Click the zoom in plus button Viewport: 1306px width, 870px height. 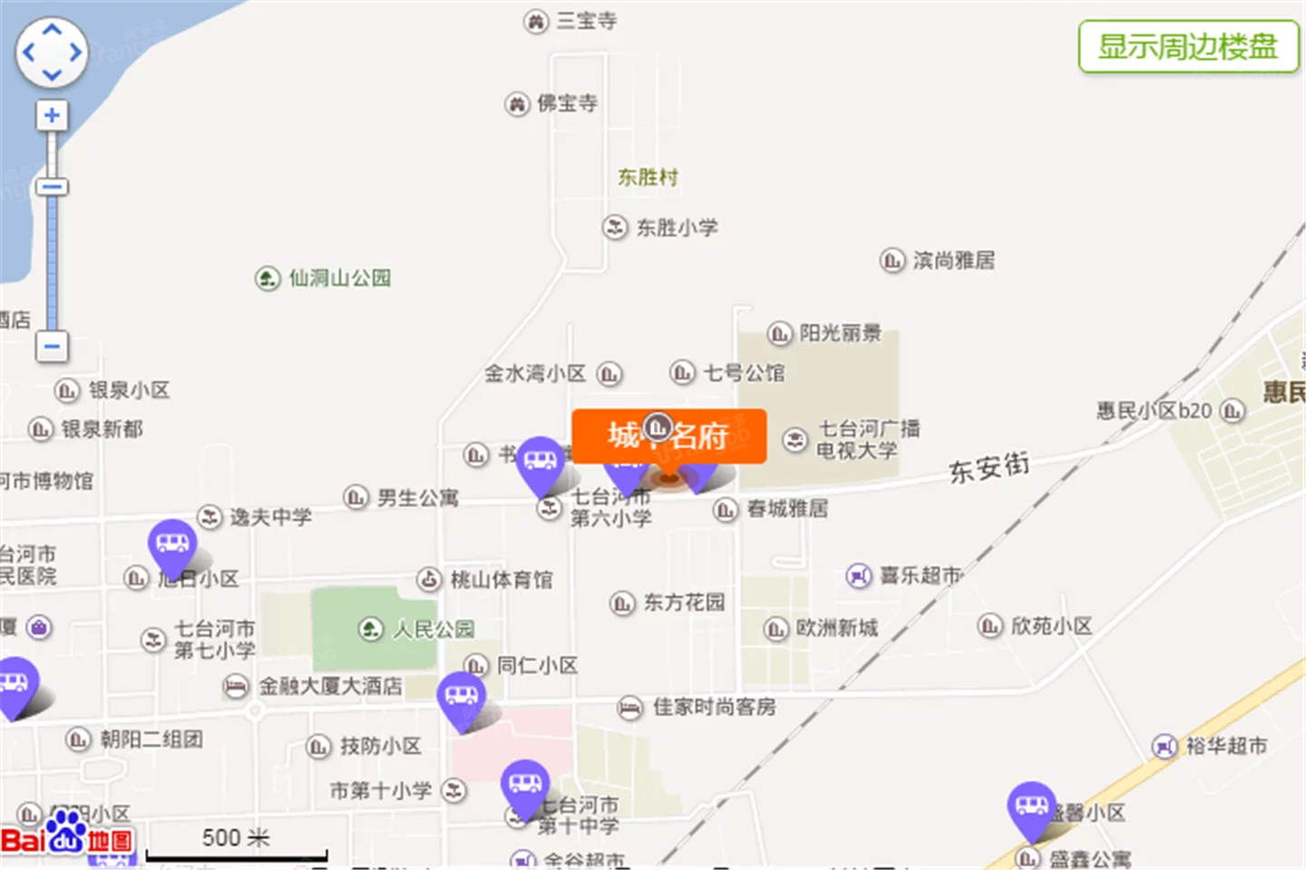52,115
